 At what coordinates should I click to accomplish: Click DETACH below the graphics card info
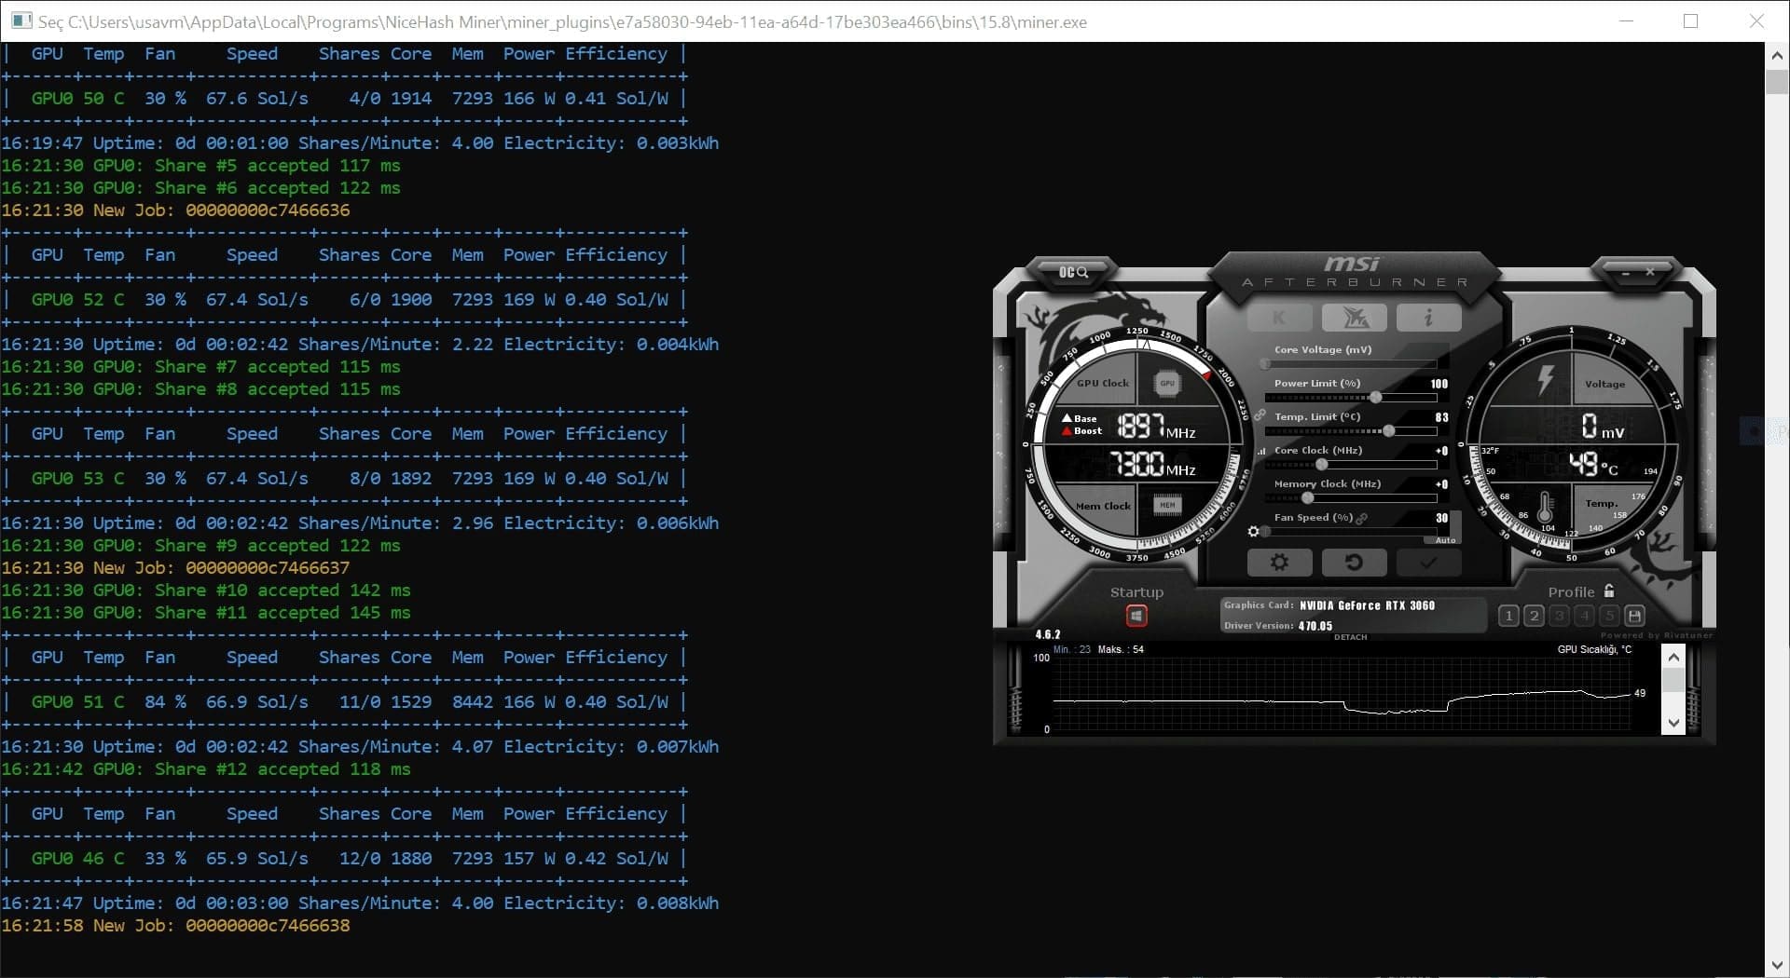[1350, 637]
